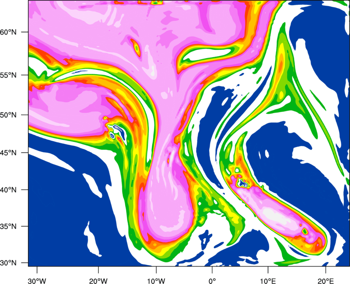Click the 10°E longitude label
Image resolution: width=350 pixels, height=284 pixels.
268,281
